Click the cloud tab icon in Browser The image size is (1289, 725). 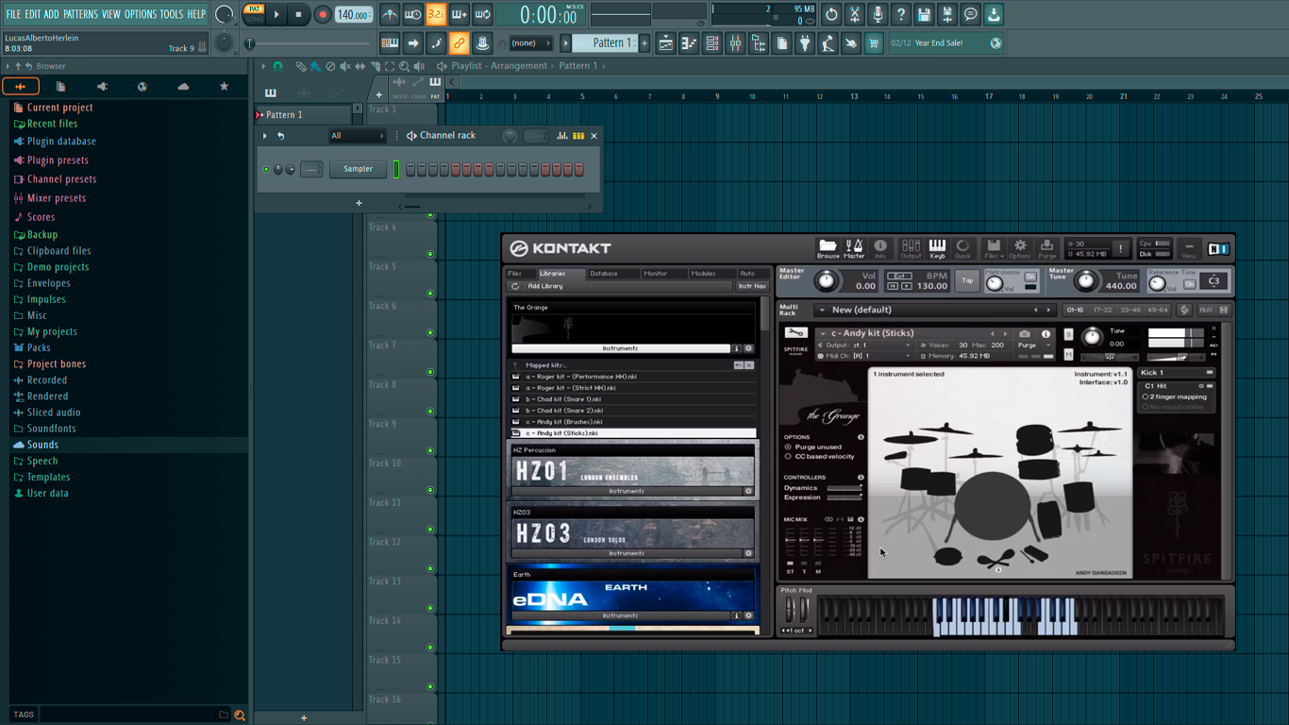tap(183, 86)
